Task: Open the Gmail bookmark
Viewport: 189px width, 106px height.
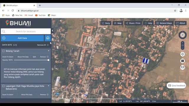Action: coord(29,15)
